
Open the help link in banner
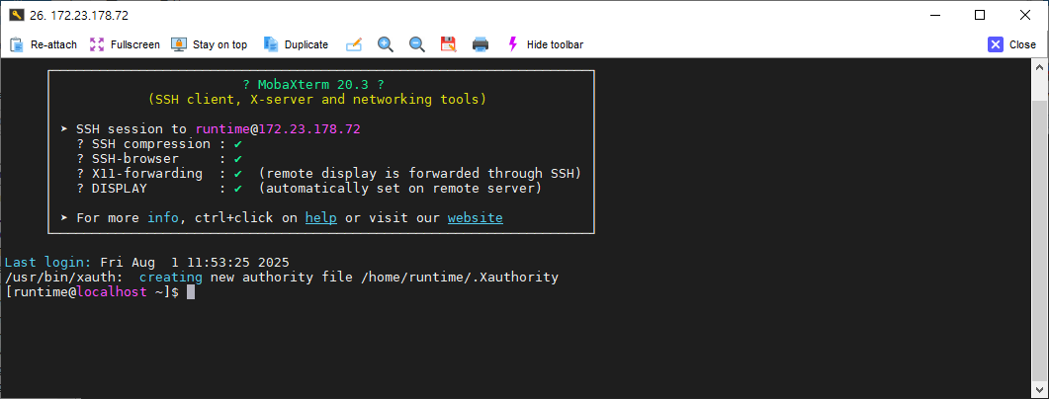(320, 217)
